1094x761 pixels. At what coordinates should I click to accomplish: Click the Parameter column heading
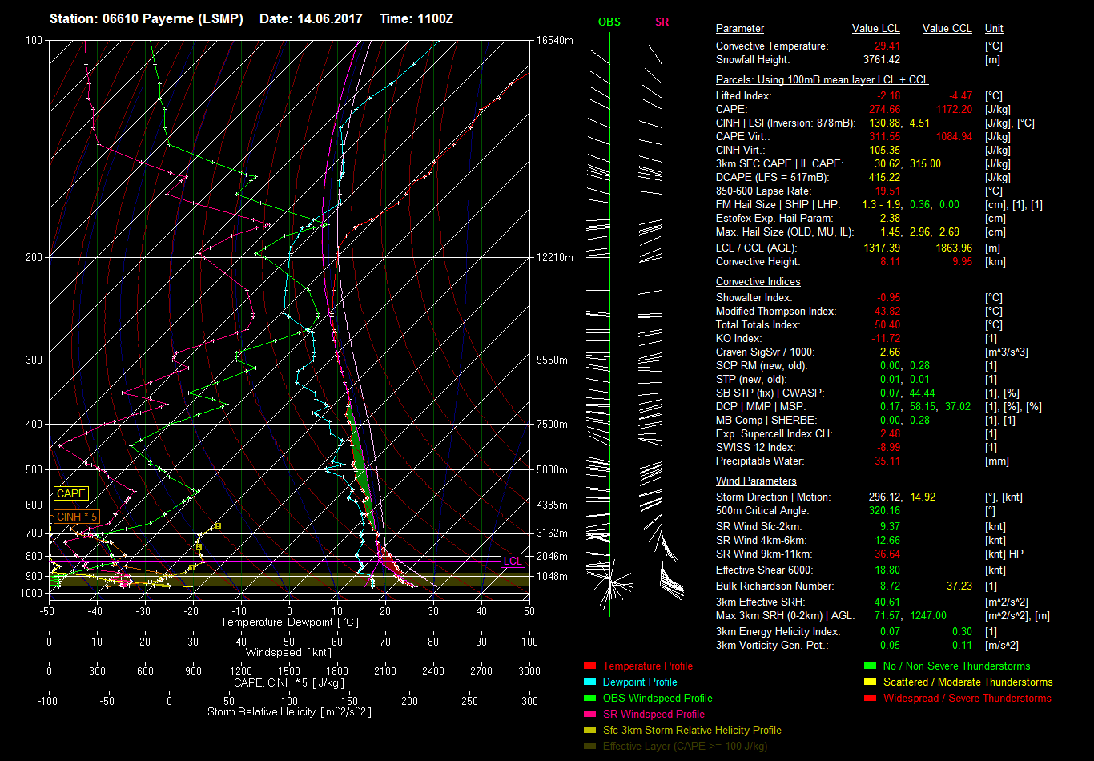pyautogui.click(x=739, y=29)
